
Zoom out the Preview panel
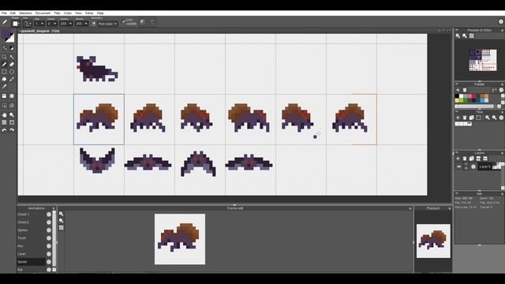(x=465, y=35)
